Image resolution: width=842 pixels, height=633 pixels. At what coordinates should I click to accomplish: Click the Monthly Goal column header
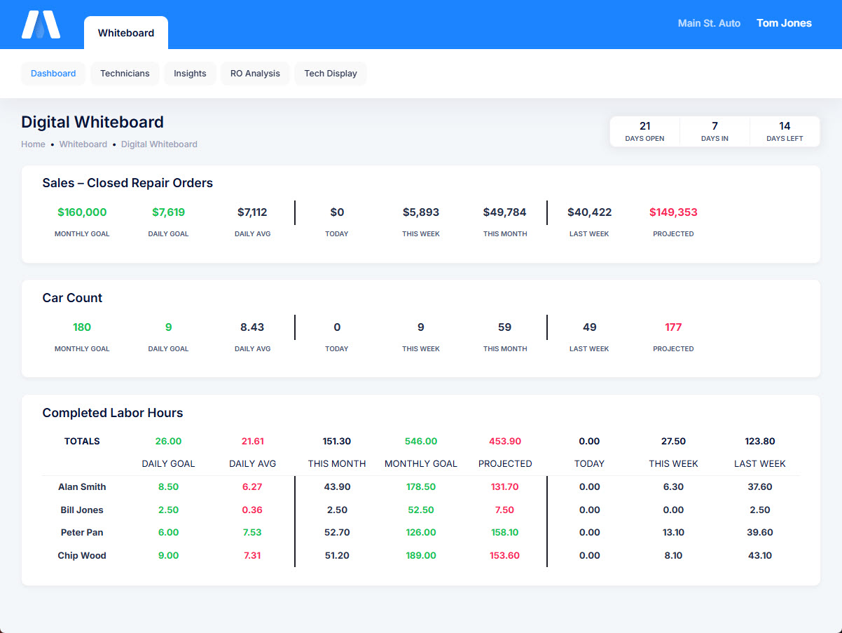click(x=421, y=464)
